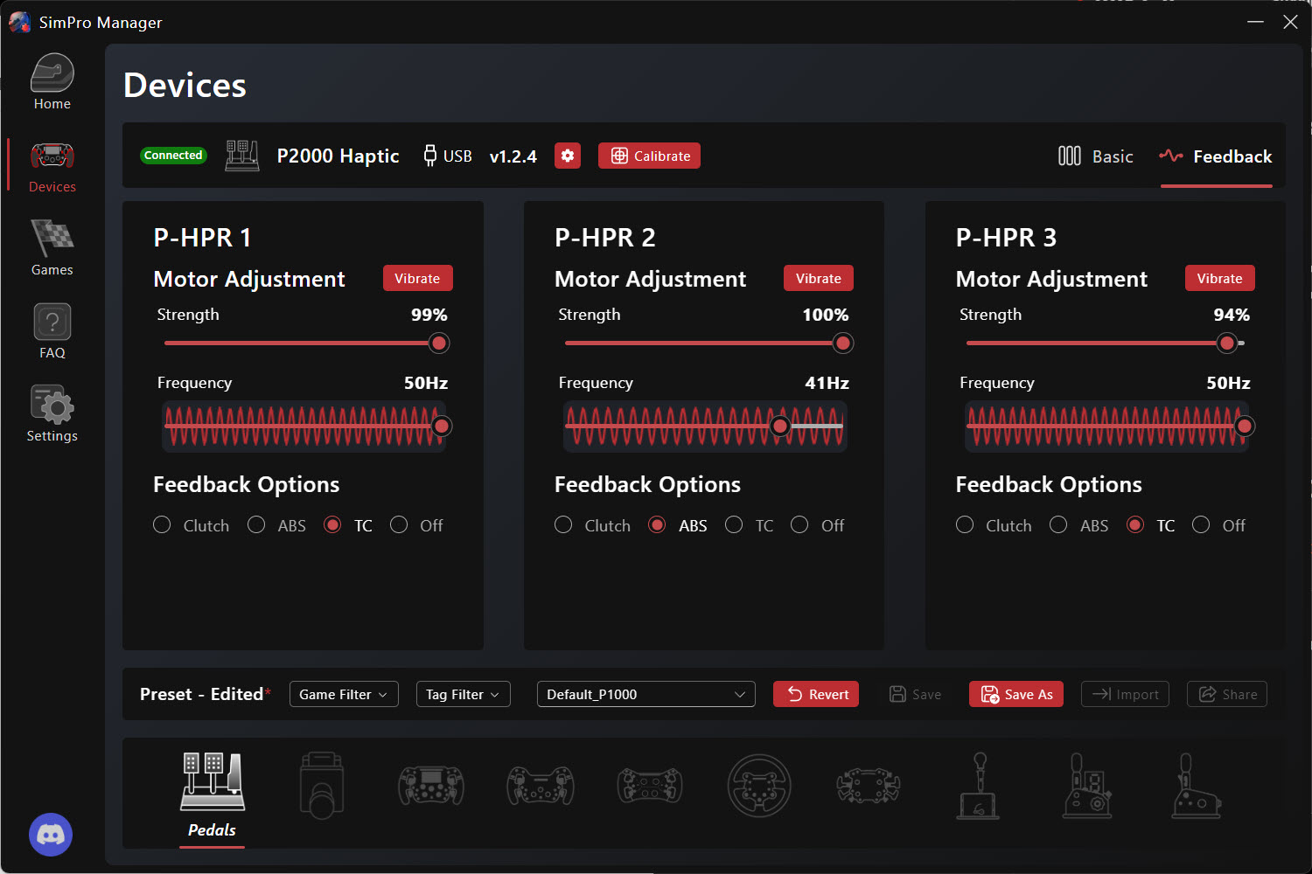This screenshot has width=1312, height=874.
Task: Open the Tag Filter dropdown
Action: (x=463, y=694)
